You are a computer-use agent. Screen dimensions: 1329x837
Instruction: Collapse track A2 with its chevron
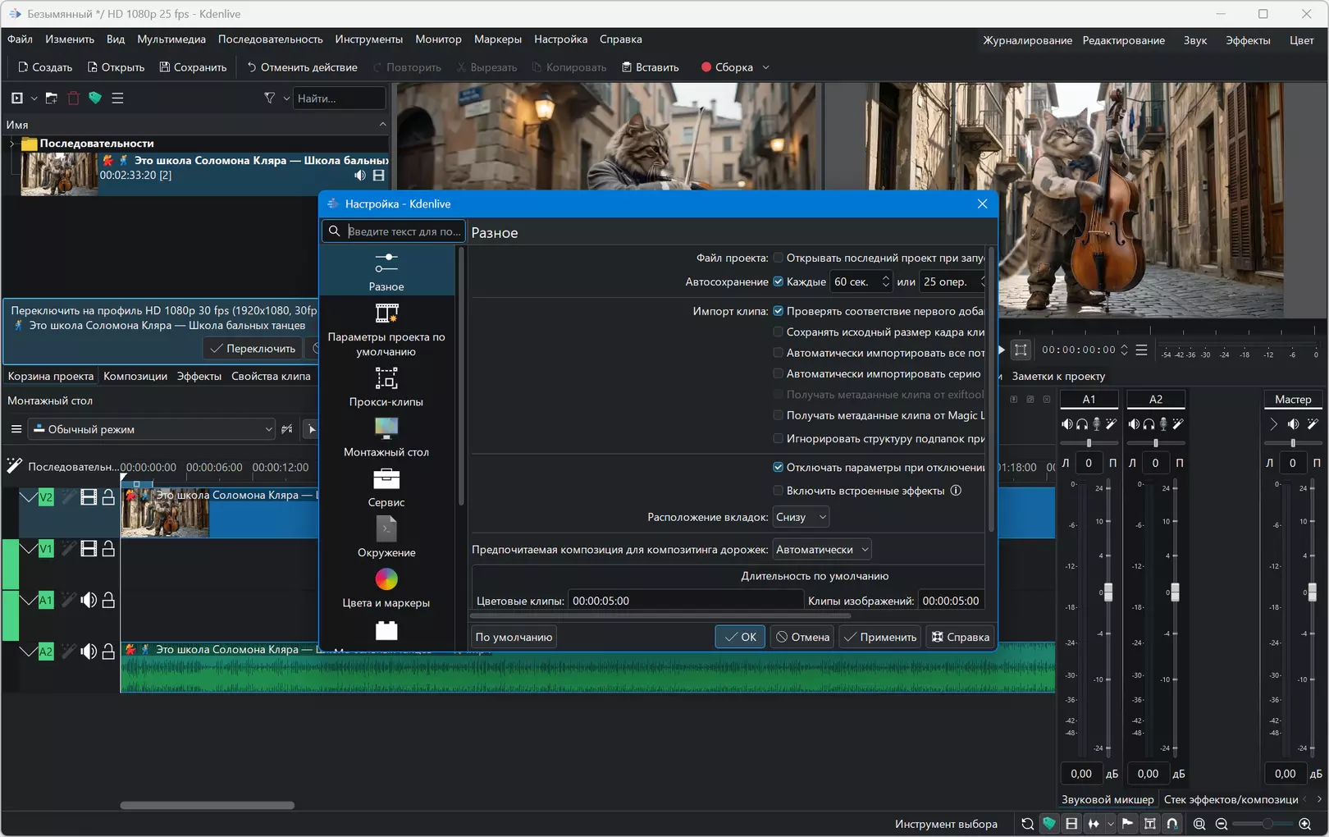[28, 652]
